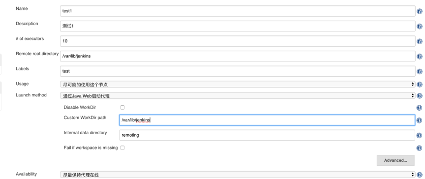Click the Internal data directory field
The height and width of the screenshot is (179, 425).
click(x=267, y=135)
